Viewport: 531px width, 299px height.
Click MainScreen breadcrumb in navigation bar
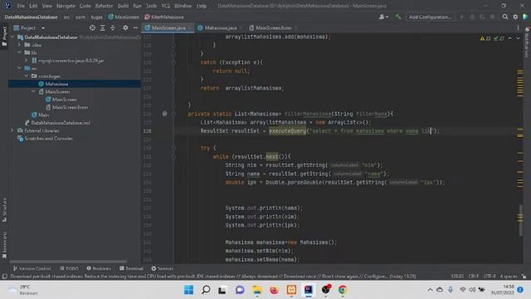pyautogui.click(x=124, y=17)
